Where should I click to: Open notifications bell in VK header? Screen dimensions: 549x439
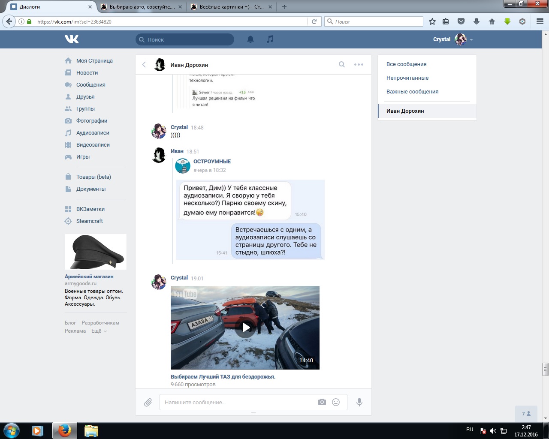coord(250,39)
